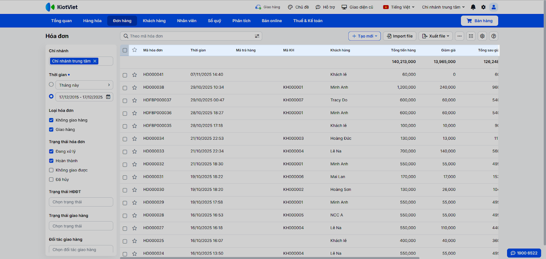
Task: Expand the 'Tạo mới' dropdown
Action: pos(364,36)
